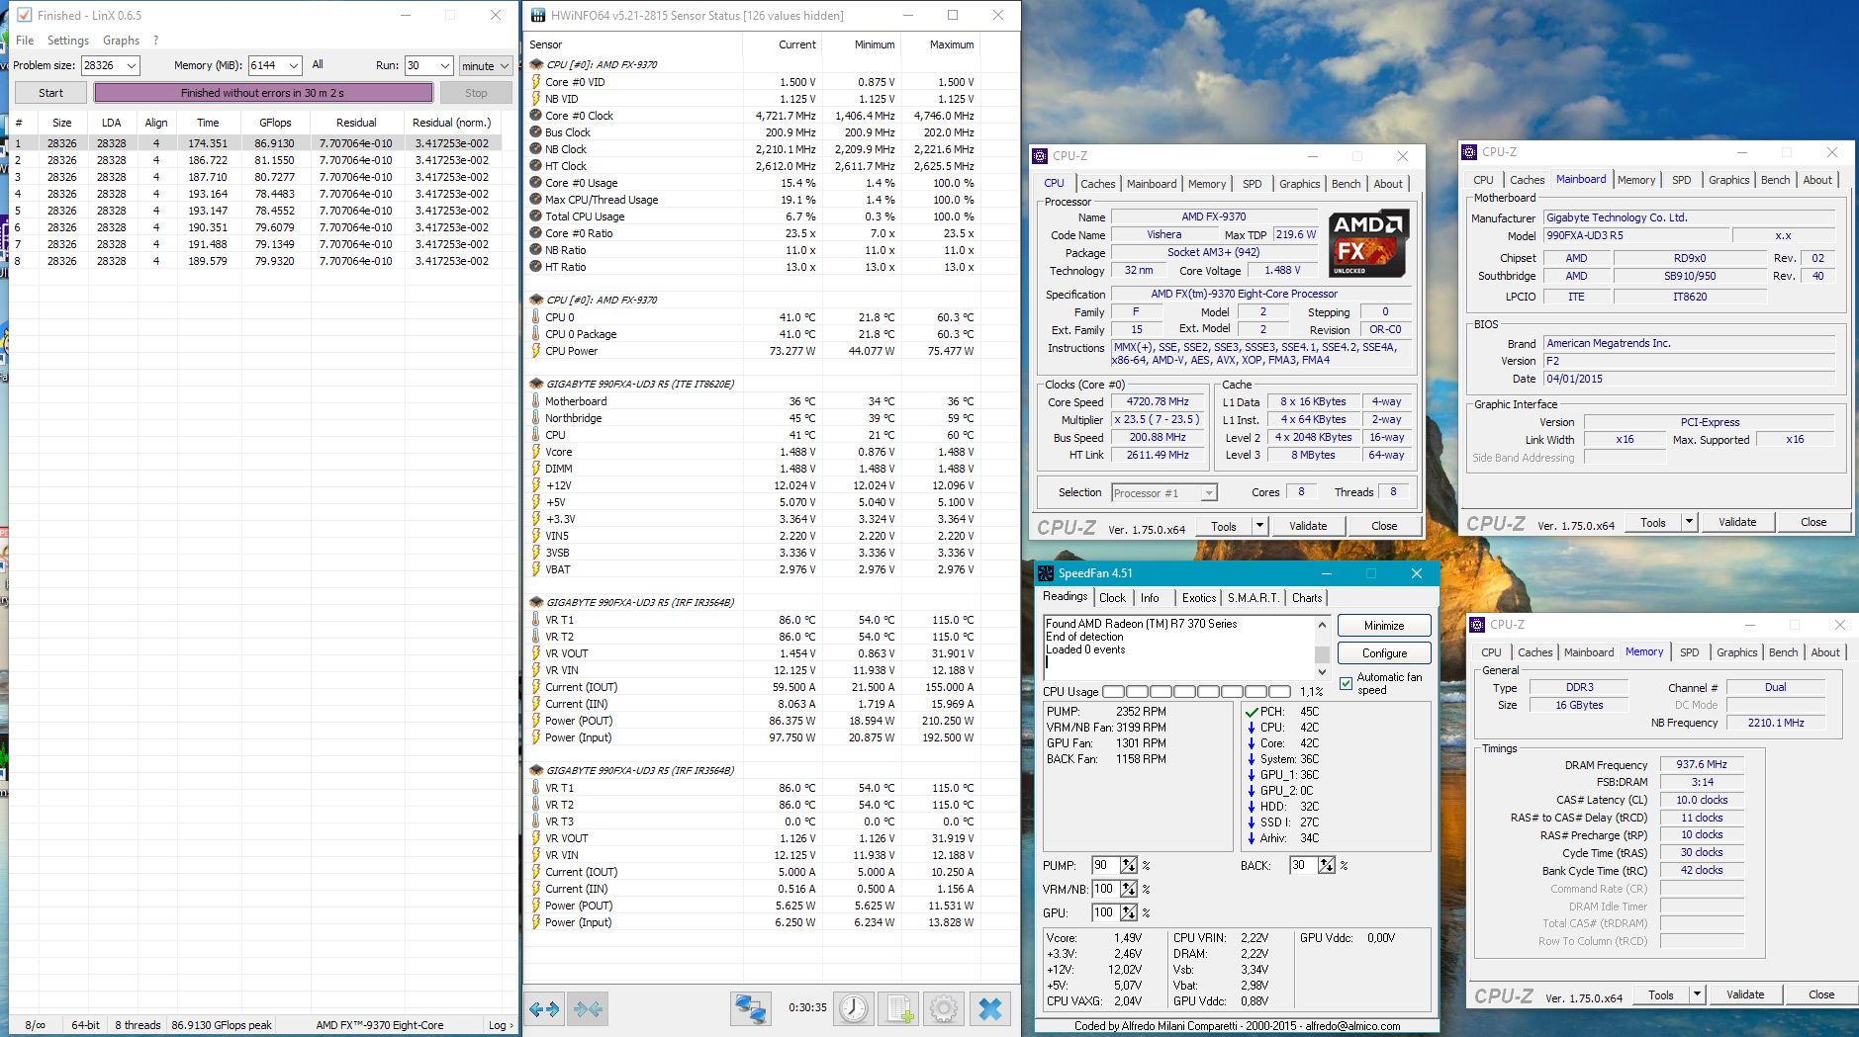Click the Stop button in LinX
Screen dimensions: 1859x1037
click(476, 93)
